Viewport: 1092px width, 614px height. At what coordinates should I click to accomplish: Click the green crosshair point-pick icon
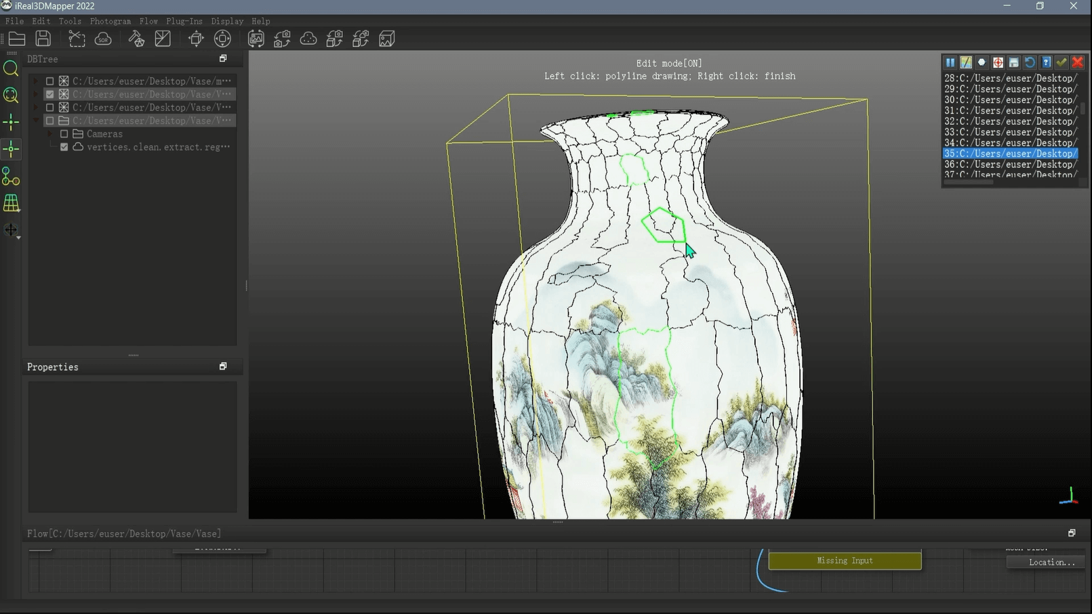click(x=11, y=122)
